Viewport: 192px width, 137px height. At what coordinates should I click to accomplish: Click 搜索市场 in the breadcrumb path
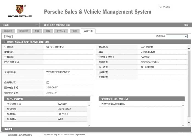coord(60,25)
